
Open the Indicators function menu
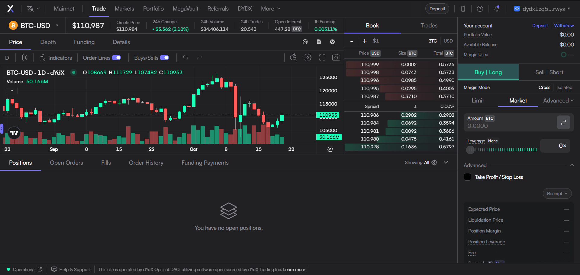click(56, 58)
